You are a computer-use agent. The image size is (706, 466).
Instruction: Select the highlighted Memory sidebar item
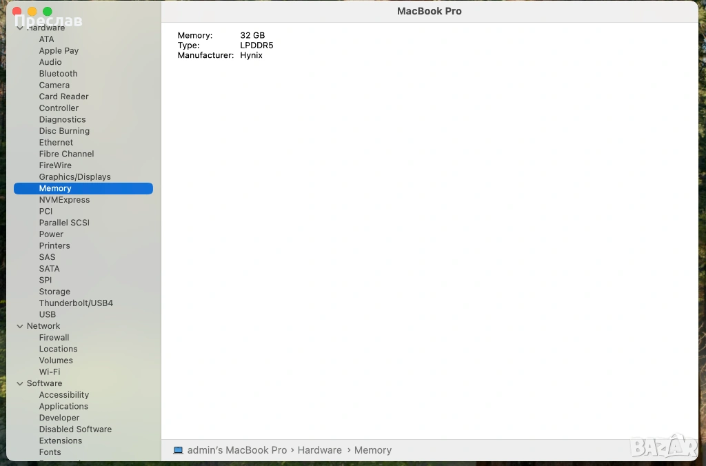(x=55, y=188)
